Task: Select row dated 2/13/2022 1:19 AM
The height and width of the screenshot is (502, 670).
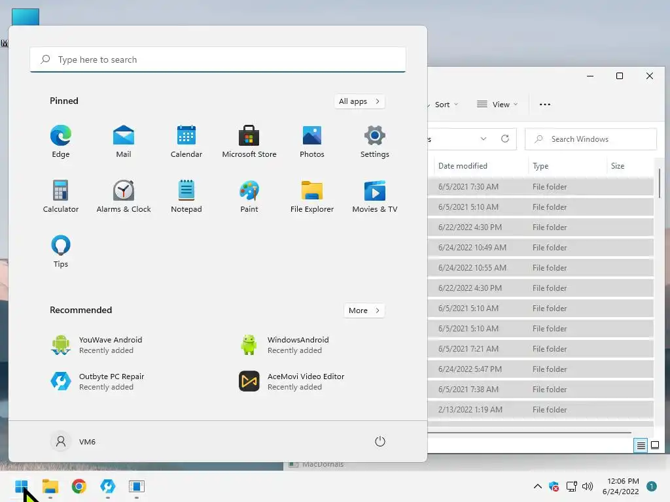Action: click(x=540, y=410)
